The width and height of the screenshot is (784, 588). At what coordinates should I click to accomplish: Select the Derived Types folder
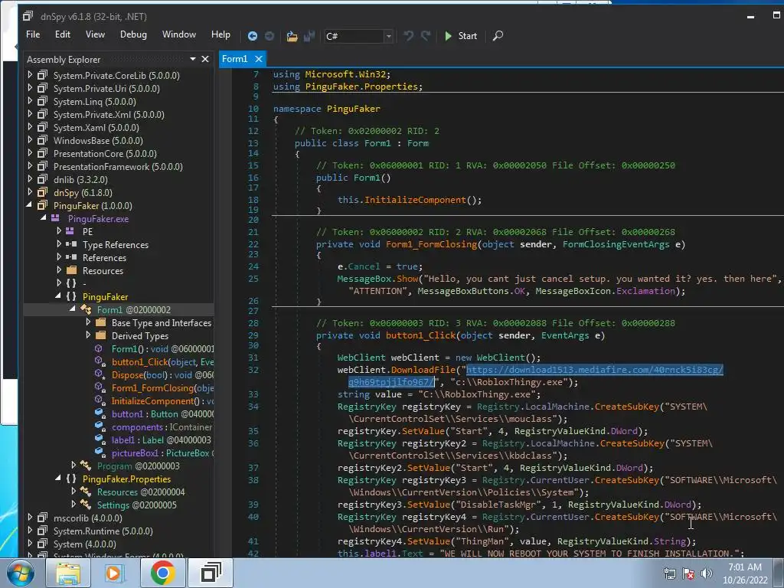point(140,336)
